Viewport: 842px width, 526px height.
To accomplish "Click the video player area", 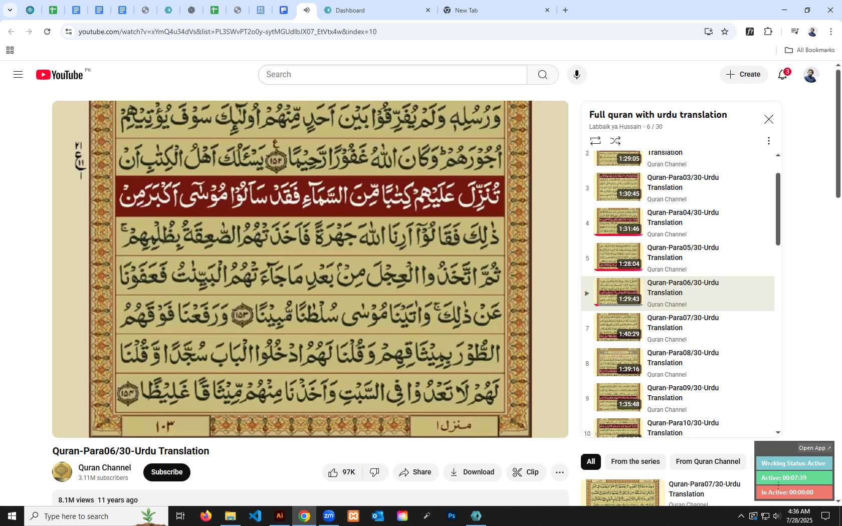I will click(x=310, y=269).
